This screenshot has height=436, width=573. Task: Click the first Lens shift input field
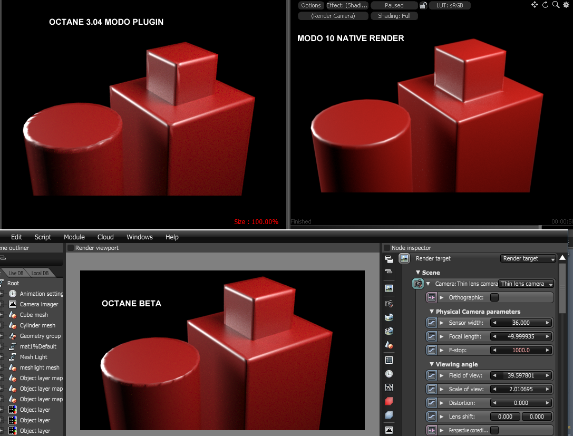(505, 416)
